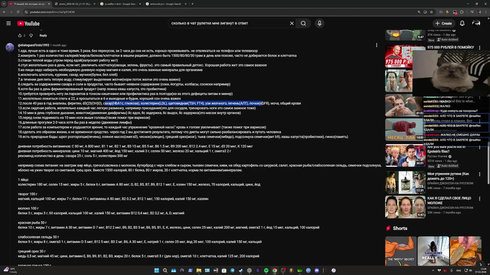Screen dimensions: 490x275
Task: Open Epstein files video thumbnail 30:01
Action: pyautogui.click(x=405, y=155)
